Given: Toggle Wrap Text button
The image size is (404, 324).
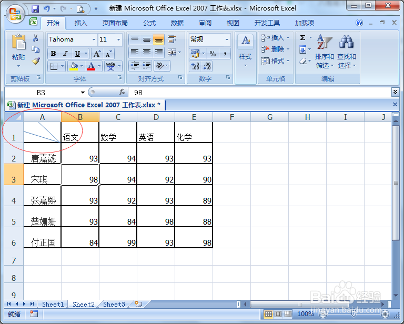Looking at the screenshot, I should (x=171, y=39).
